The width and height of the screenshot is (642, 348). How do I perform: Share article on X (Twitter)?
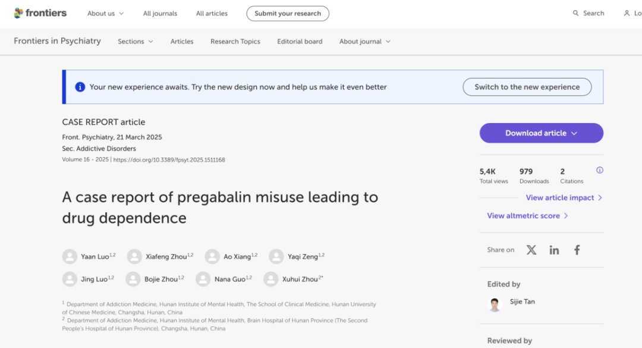[531, 250]
